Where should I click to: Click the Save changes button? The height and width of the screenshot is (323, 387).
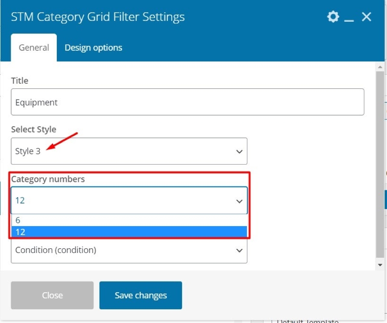(141, 295)
